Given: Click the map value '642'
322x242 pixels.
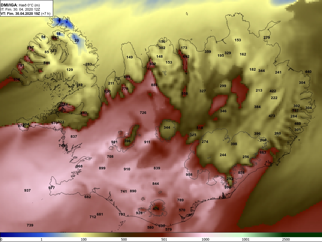Looking at the screenshot, I should coord(84,113).
